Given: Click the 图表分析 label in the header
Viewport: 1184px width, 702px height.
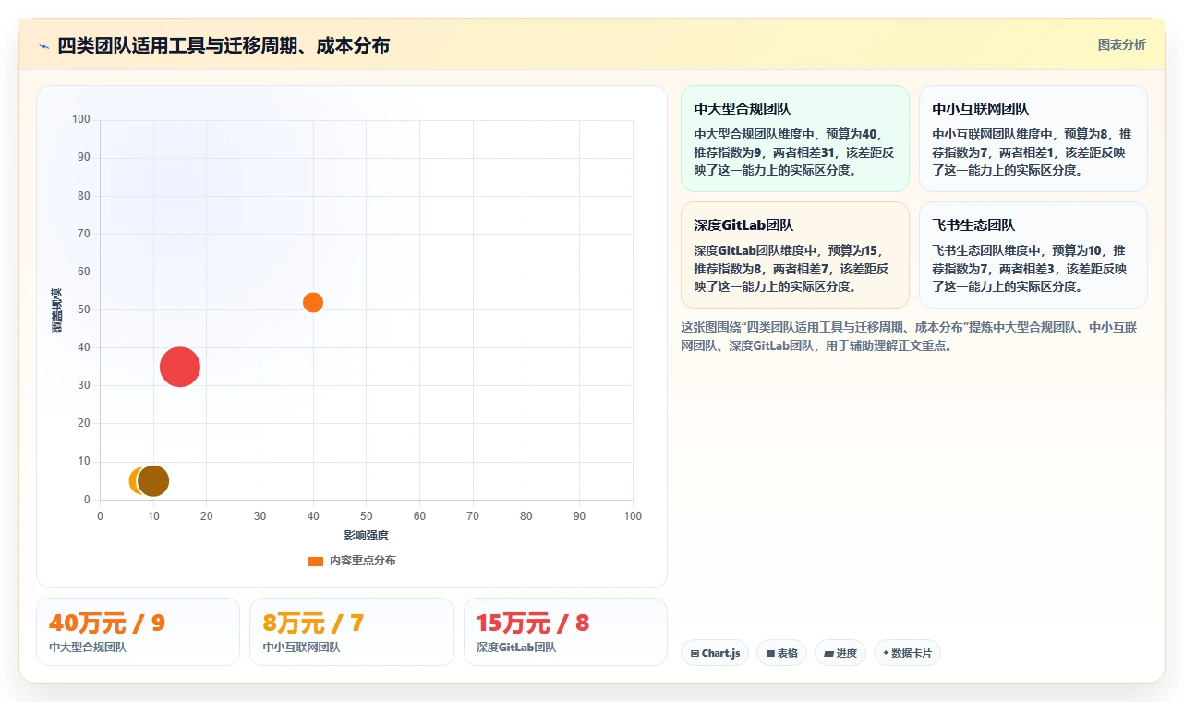Looking at the screenshot, I should 1121,44.
